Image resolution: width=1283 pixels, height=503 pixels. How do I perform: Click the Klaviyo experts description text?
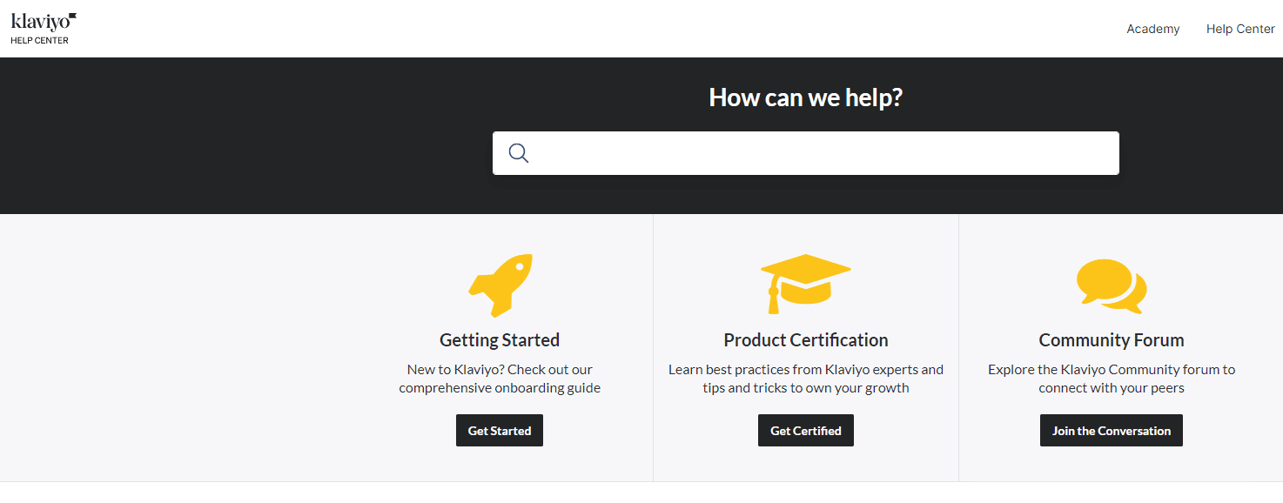coord(806,379)
